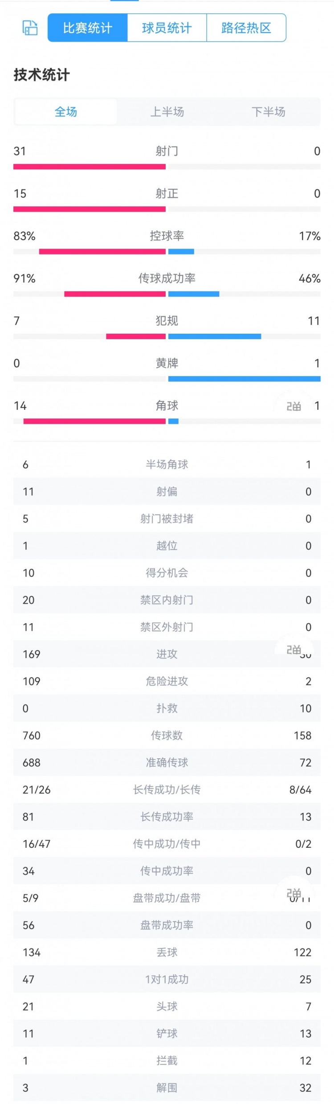The height and width of the screenshot is (1104, 334).
Task: Click the 黄牌 yellow cards row
Action: tap(167, 364)
